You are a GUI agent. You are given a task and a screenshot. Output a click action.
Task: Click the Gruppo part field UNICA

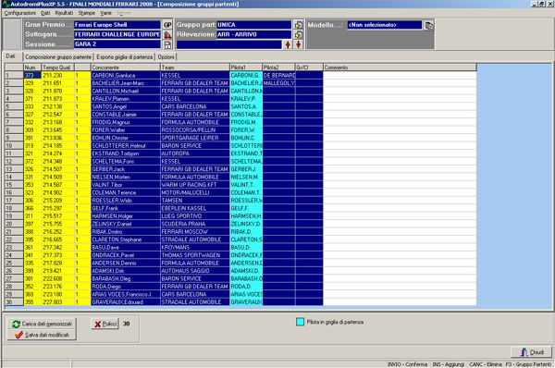[x=253, y=25]
